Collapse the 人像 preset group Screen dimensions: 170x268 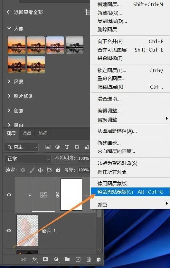click(x=9, y=28)
